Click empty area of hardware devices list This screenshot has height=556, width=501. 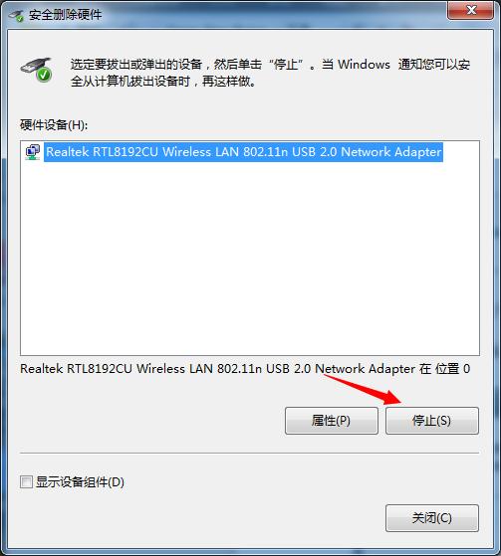[x=250, y=259]
